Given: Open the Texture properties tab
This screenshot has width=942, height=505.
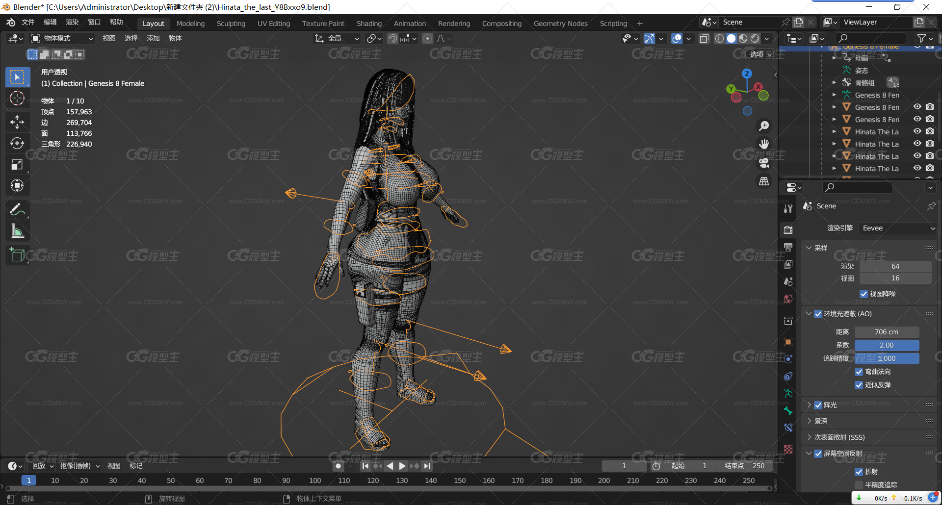Looking at the screenshot, I should [x=788, y=450].
